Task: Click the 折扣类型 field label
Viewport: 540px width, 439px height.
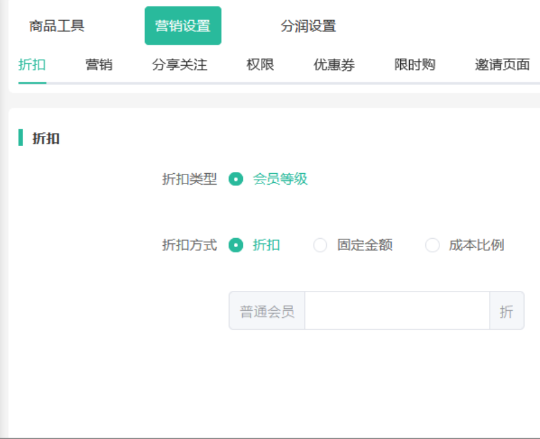Action: pos(189,179)
